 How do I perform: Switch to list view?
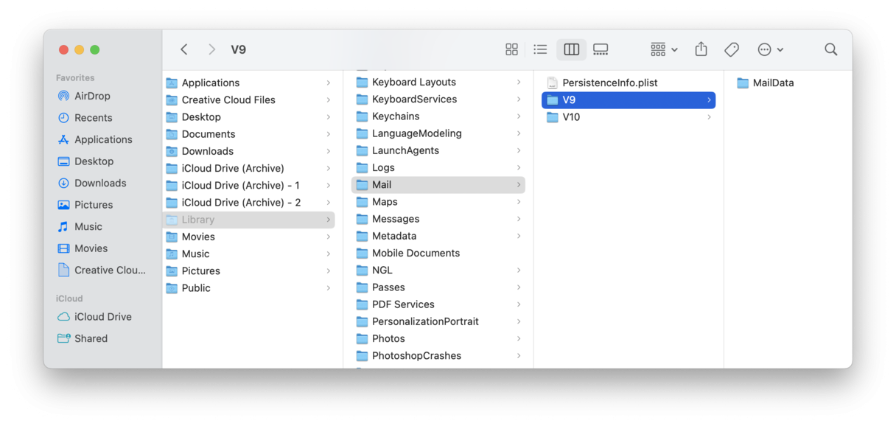(540, 49)
